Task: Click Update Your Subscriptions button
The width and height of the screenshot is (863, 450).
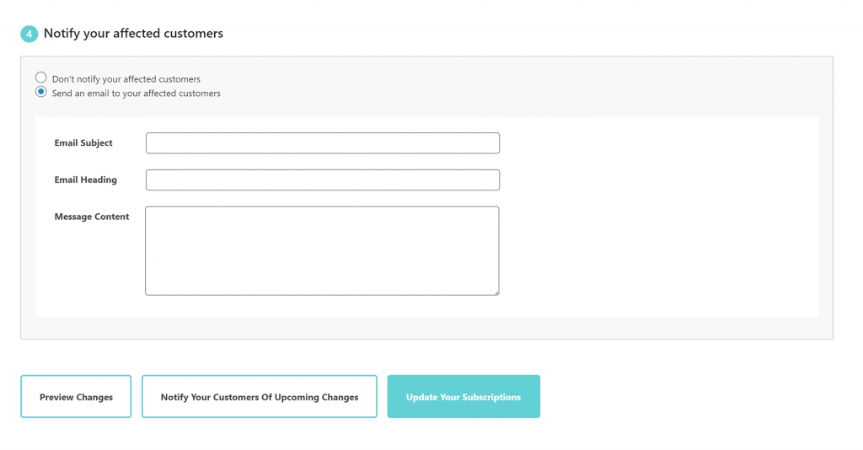Action: point(464,397)
